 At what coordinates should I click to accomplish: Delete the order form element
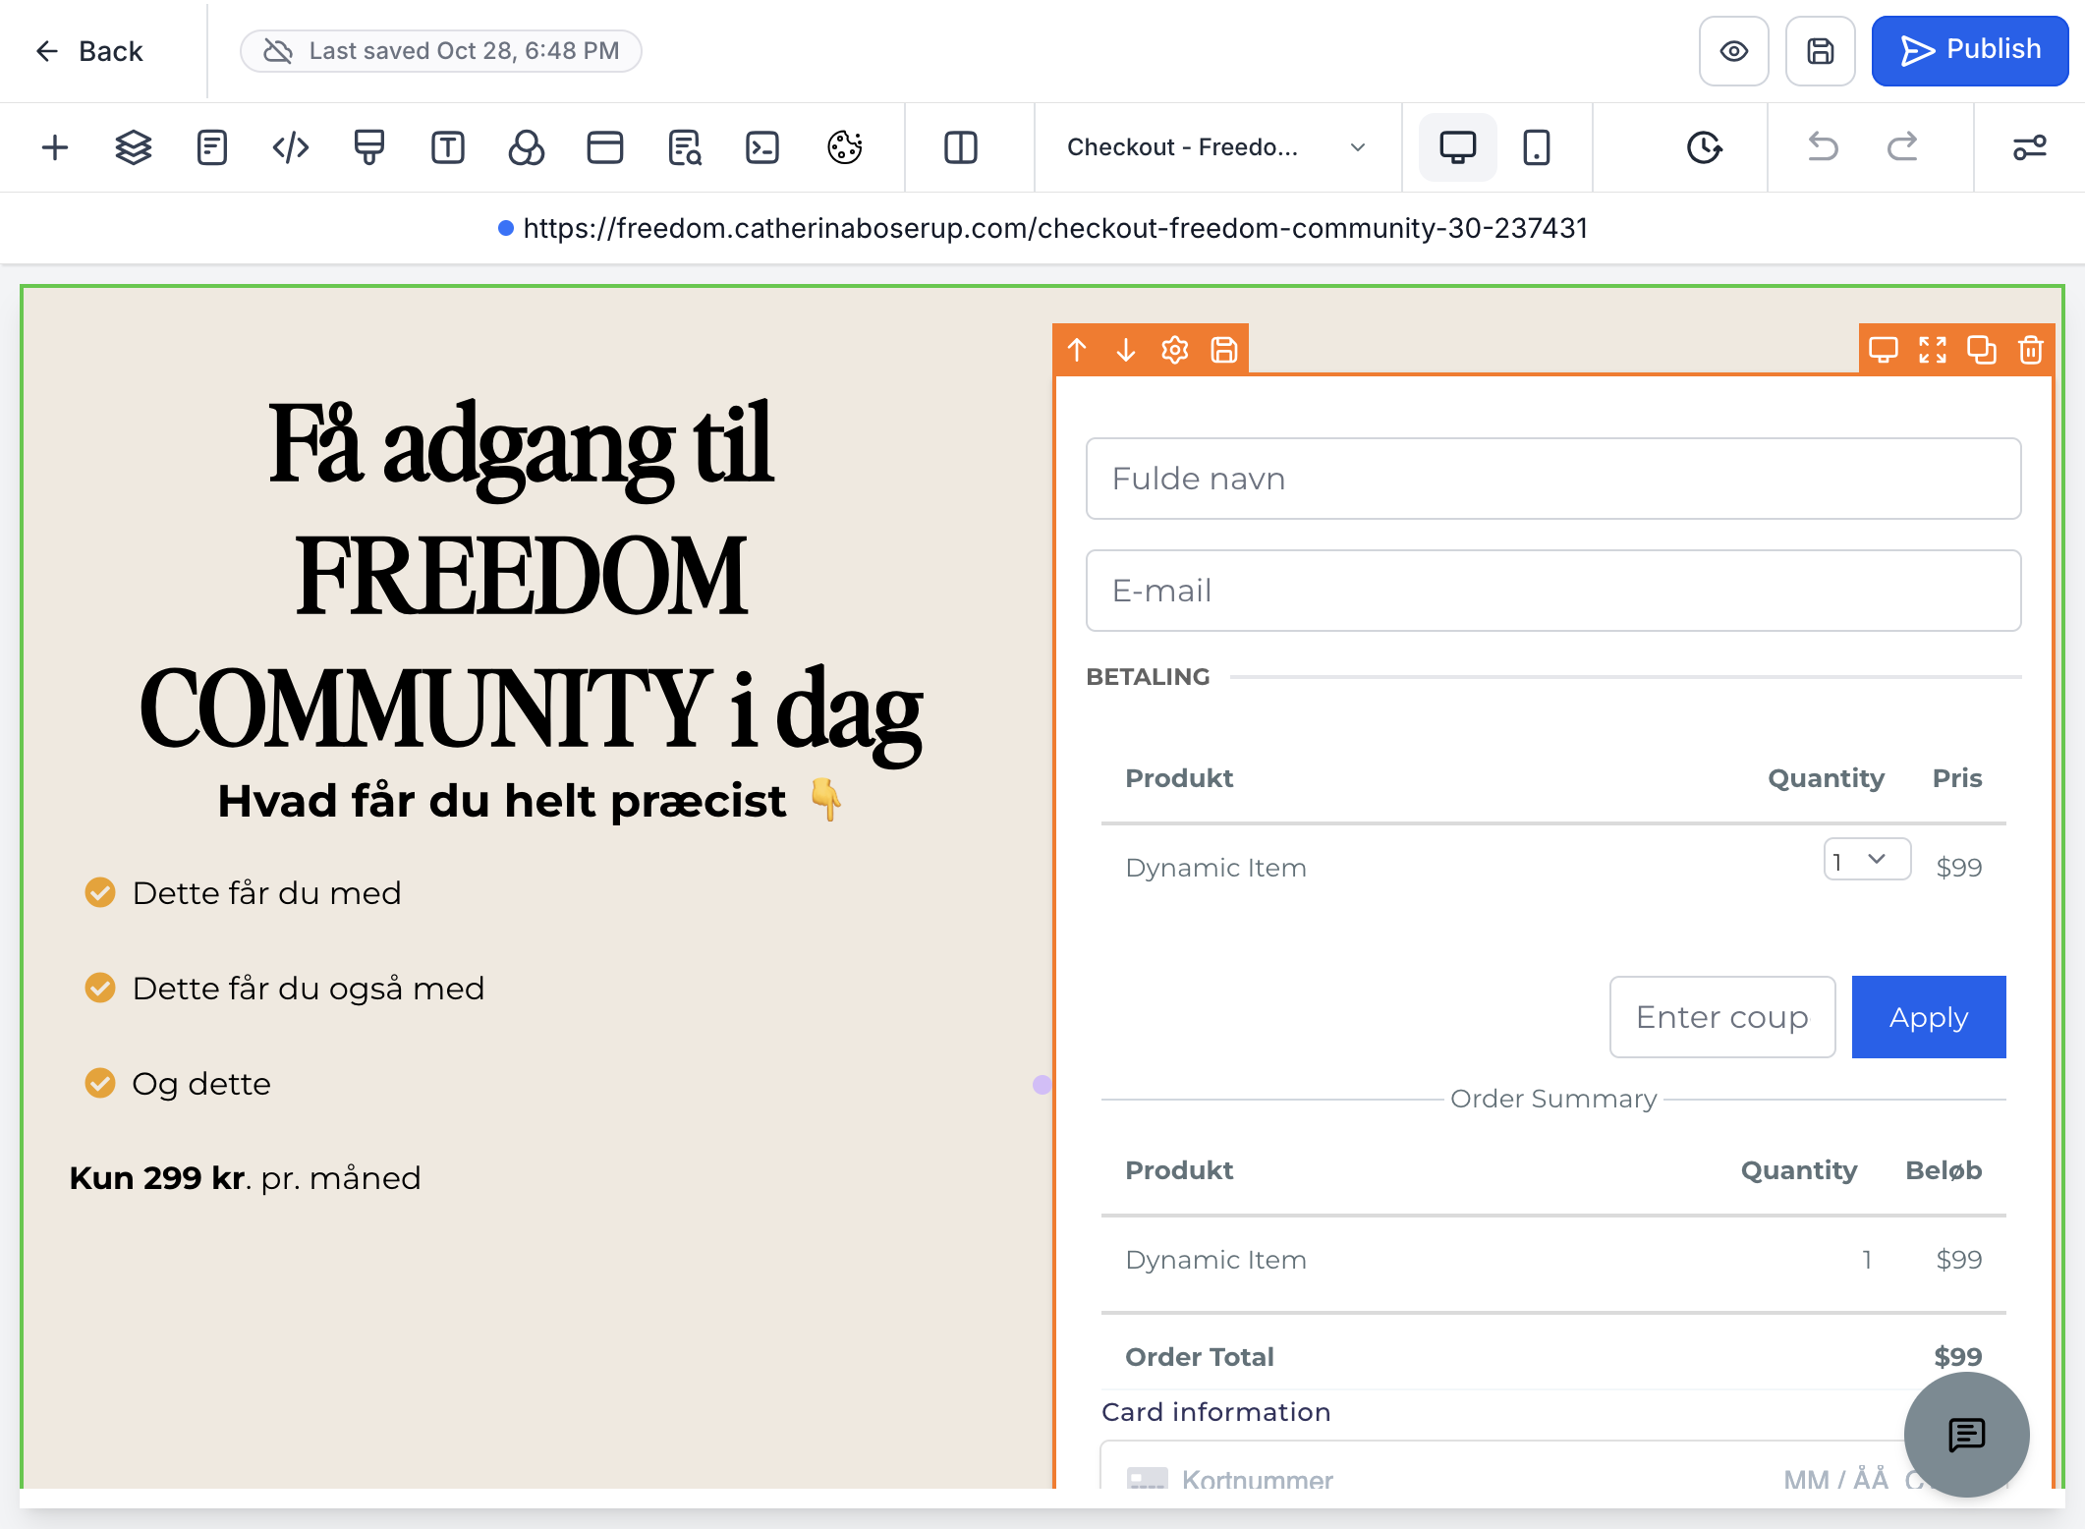pos(2031,350)
